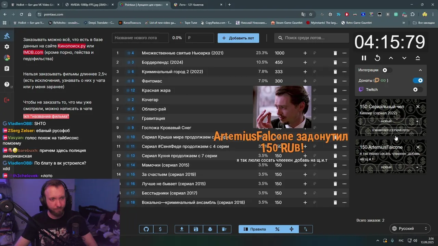Dismiss the Сериальный чел donation card
The image size is (438, 246).
(418, 107)
